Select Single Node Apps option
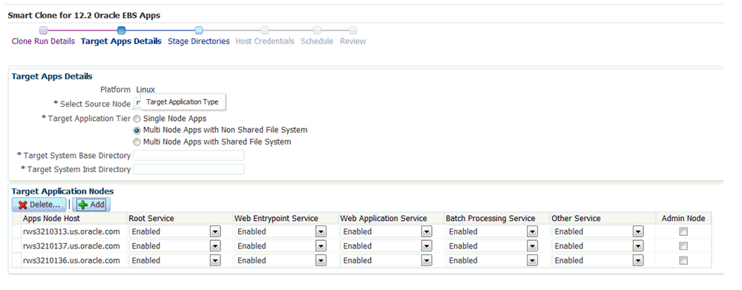This screenshot has height=290, width=742. (137, 118)
